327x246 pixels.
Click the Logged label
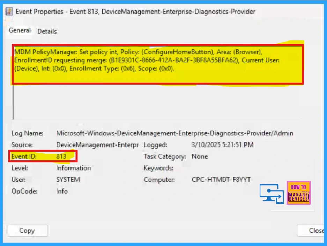pyautogui.click(x=155, y=145)
